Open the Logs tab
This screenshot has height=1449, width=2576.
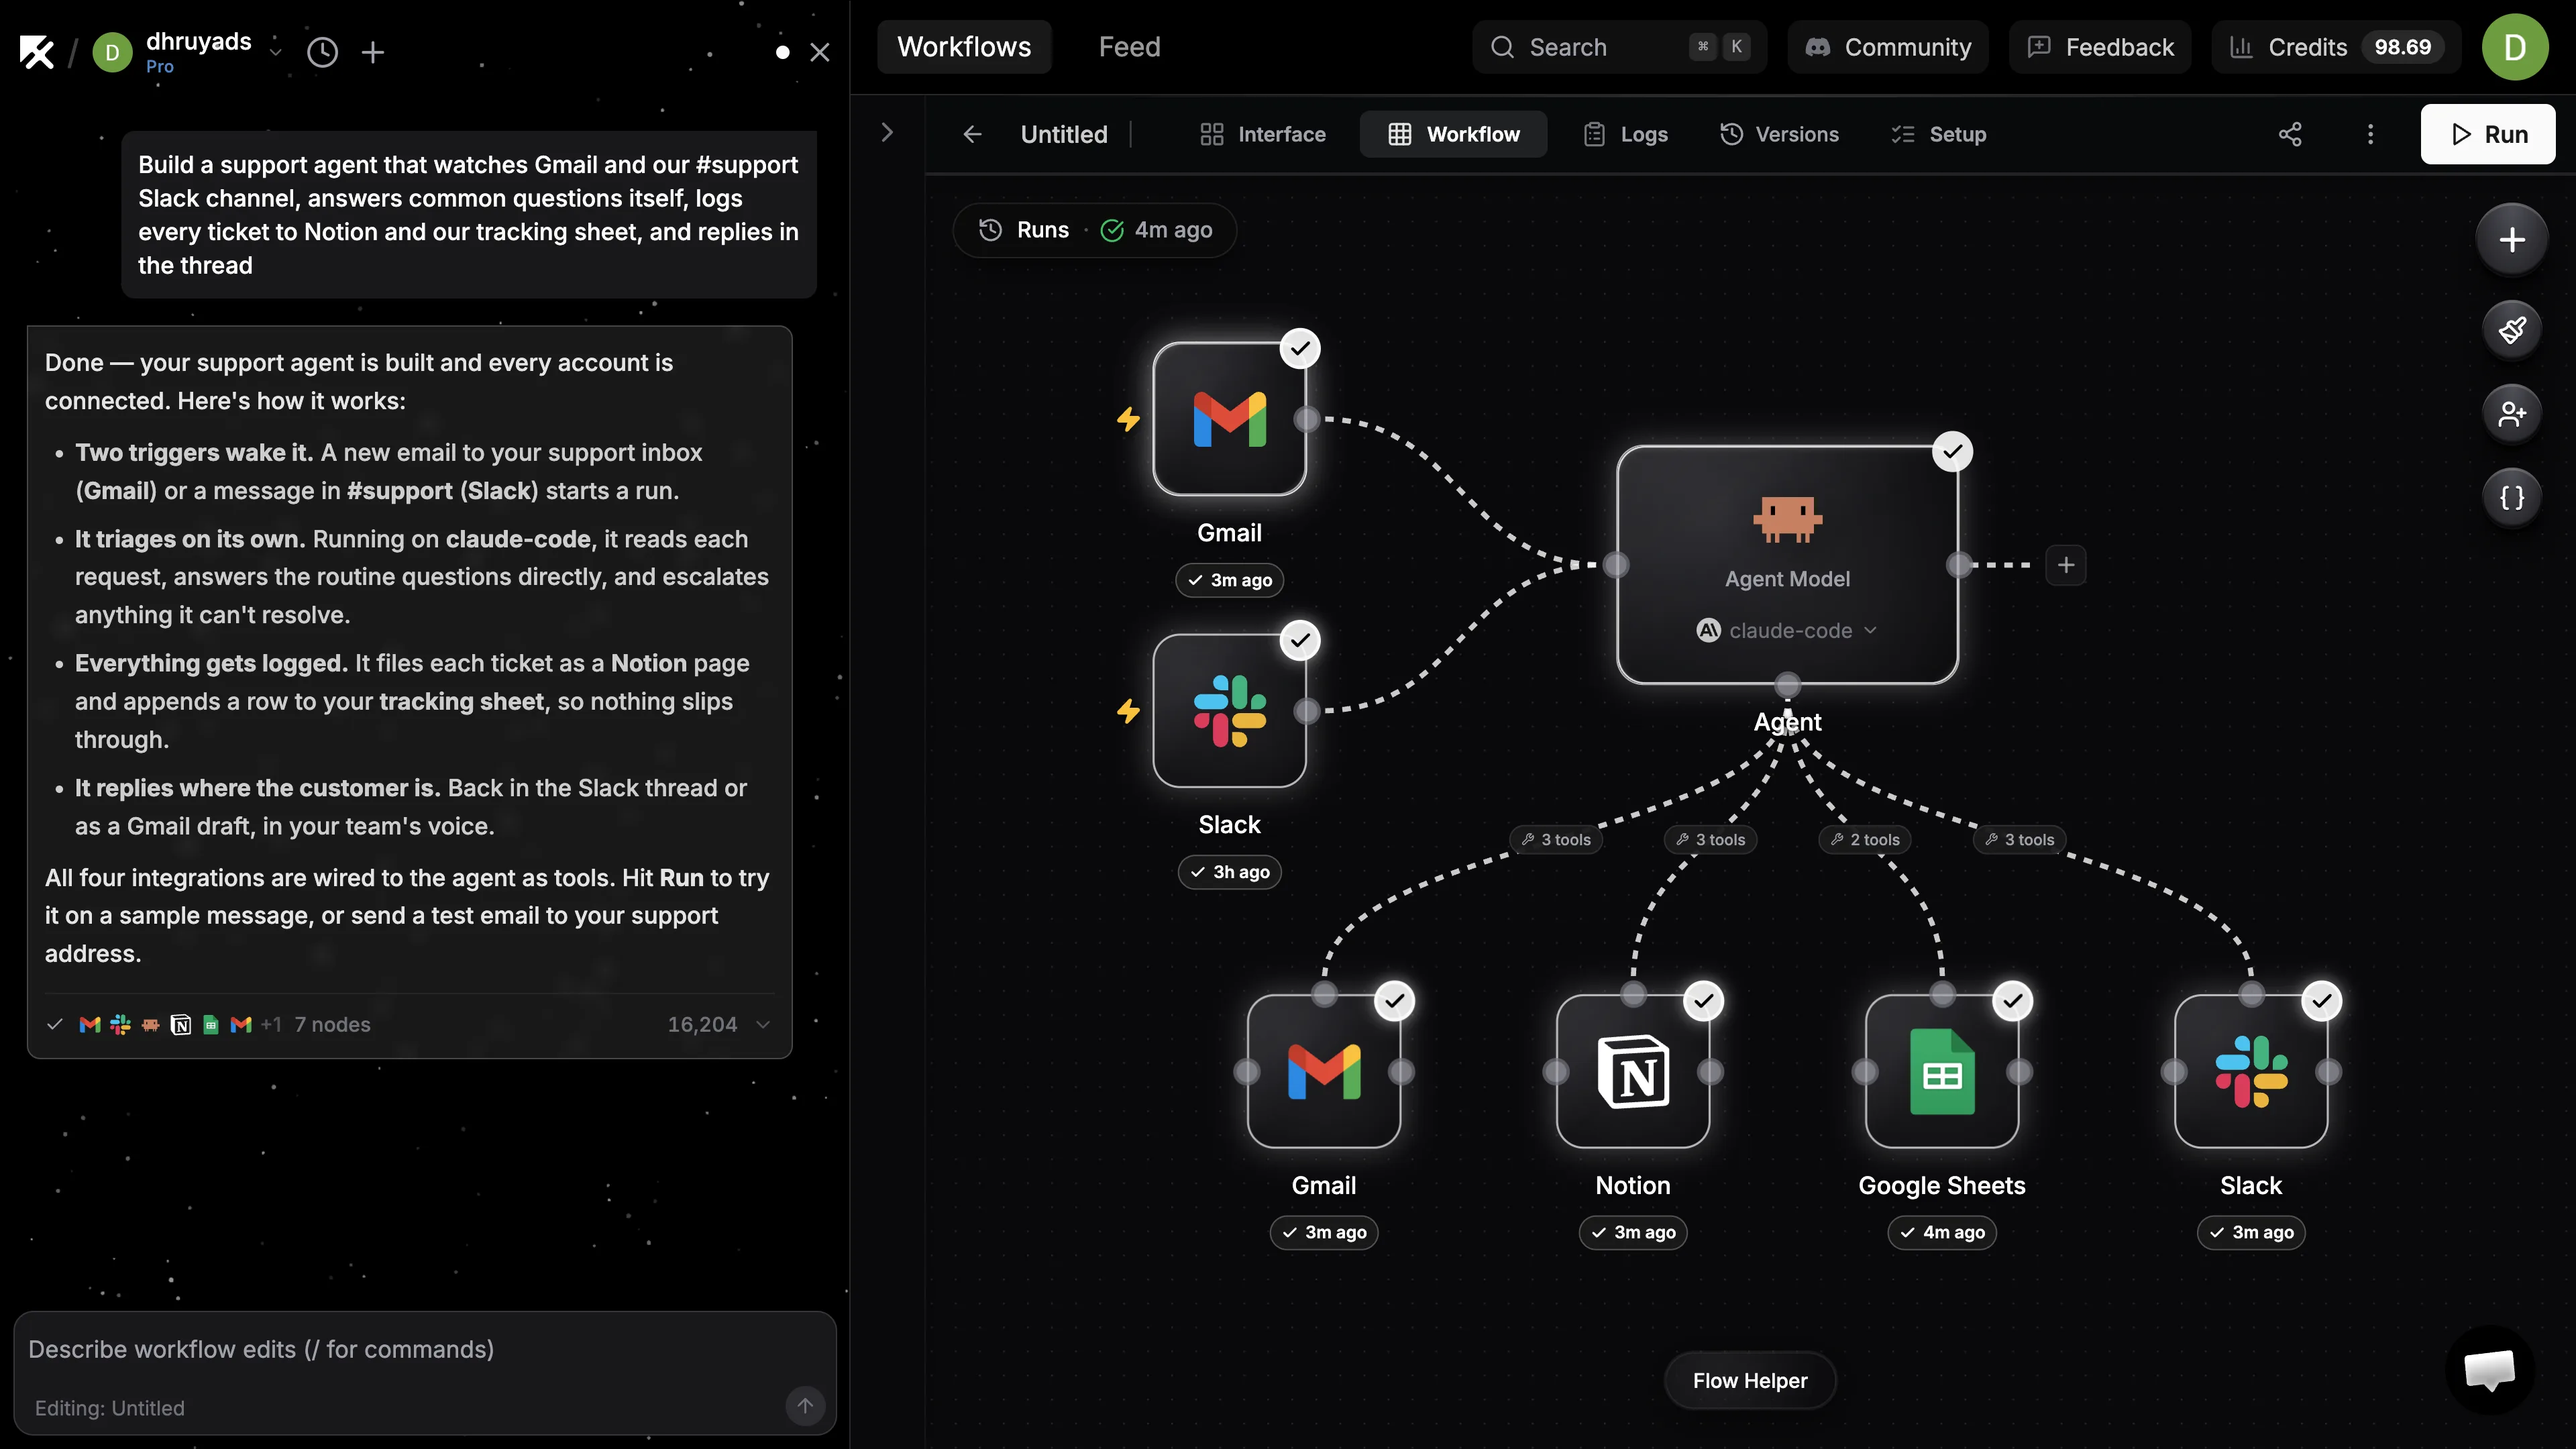click(1626, 134)
